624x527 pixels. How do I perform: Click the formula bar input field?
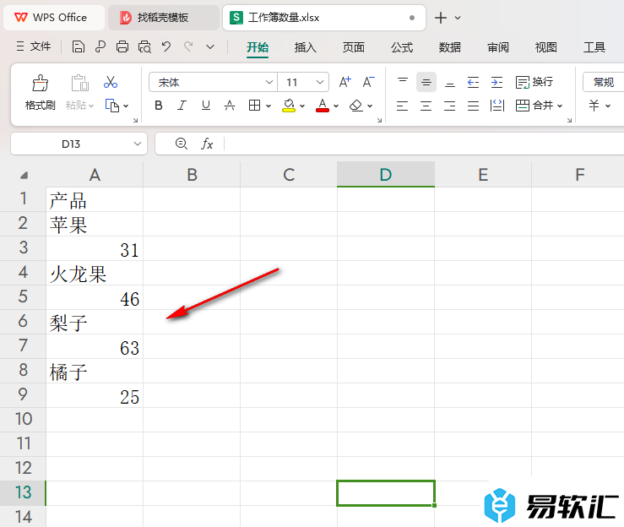(424, 144)
